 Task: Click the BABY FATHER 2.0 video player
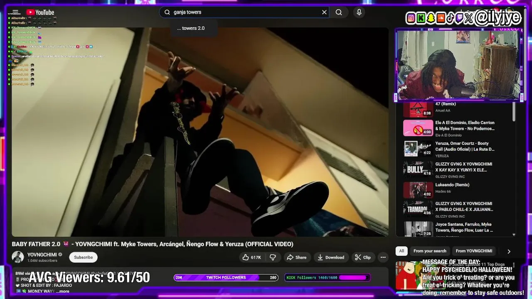(200, 132)
